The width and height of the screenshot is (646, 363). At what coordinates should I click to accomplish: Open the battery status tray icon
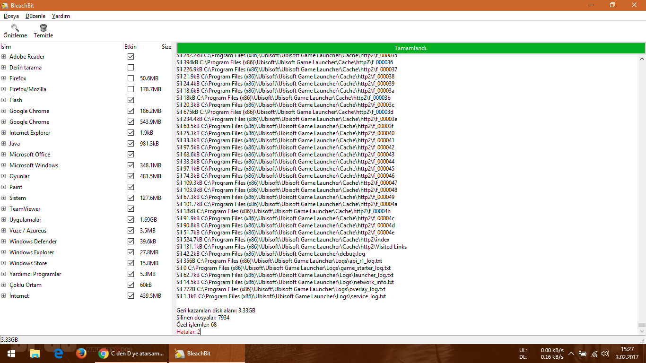[583, 354]
